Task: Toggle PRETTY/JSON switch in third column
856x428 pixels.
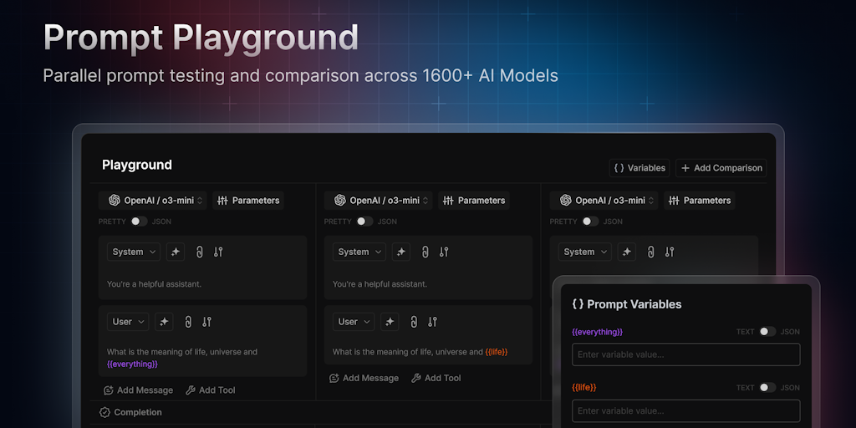Action: 590,221
